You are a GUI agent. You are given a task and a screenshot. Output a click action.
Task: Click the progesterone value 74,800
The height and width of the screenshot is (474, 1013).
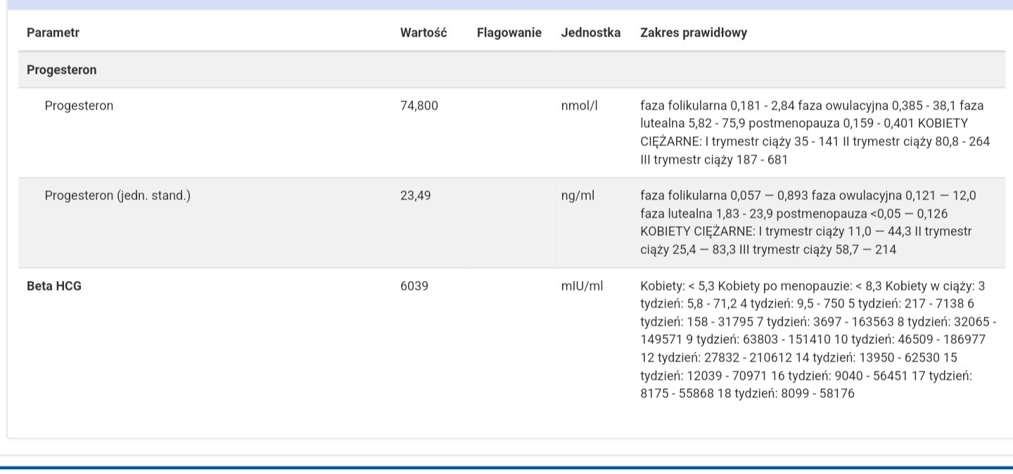(x=419, y=106)
